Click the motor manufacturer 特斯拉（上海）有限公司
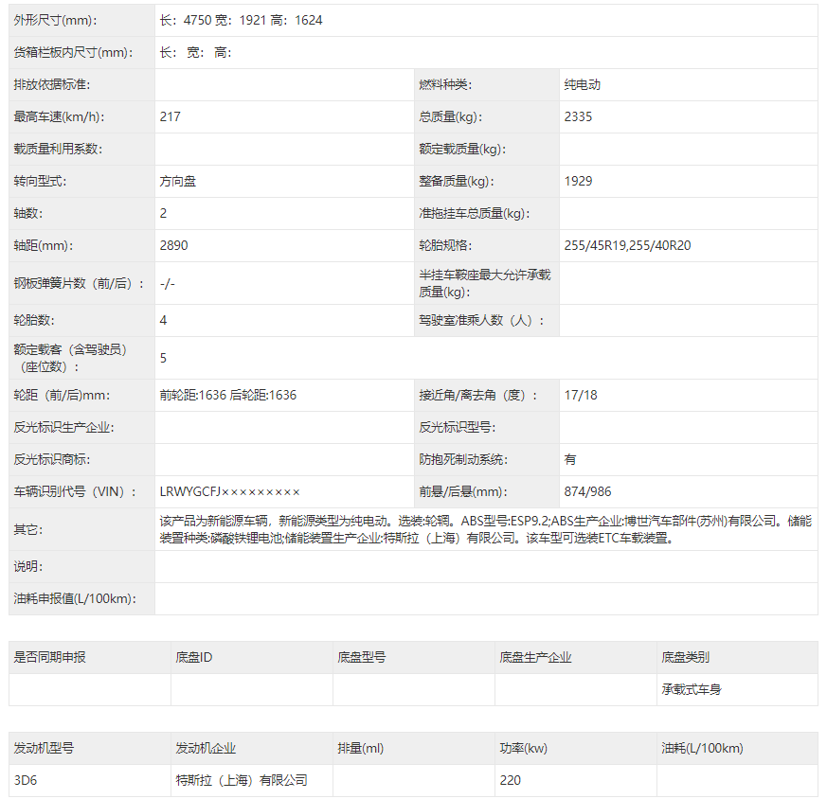This screenshot has width=827, height=799. [242, 780]
